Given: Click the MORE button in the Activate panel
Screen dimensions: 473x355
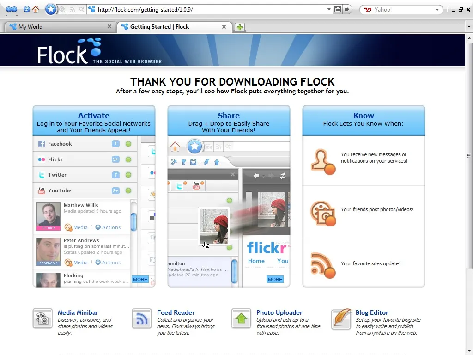Looking at the screenshot, I should (x=140, y=279).
